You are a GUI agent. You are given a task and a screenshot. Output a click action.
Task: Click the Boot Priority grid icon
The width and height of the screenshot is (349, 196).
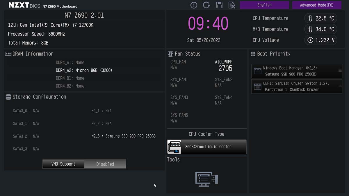(253, 54)
